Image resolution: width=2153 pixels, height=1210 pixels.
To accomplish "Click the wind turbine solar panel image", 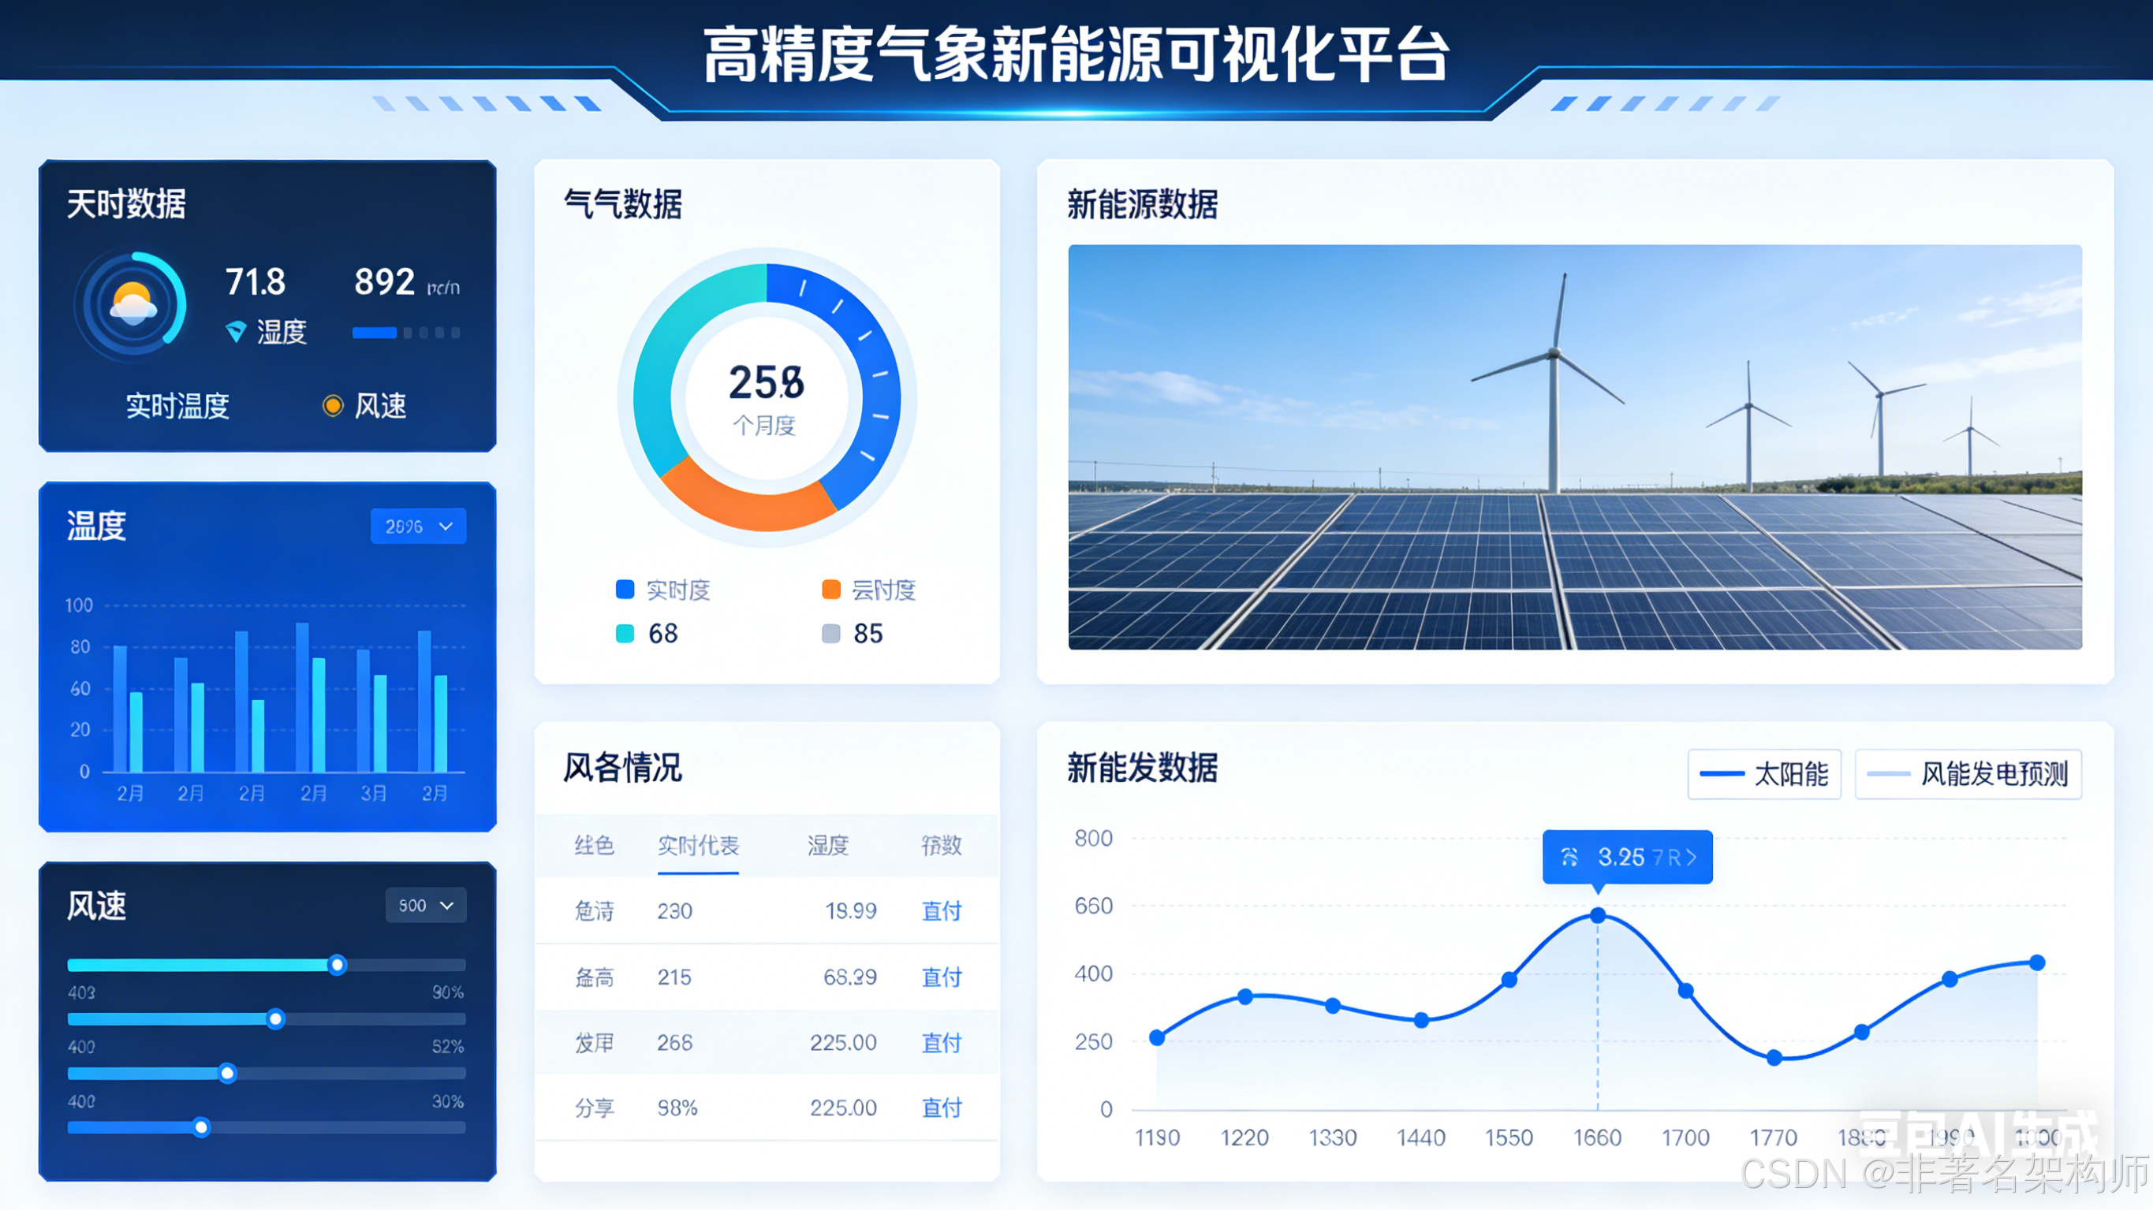I will (x=1575, y=447).
